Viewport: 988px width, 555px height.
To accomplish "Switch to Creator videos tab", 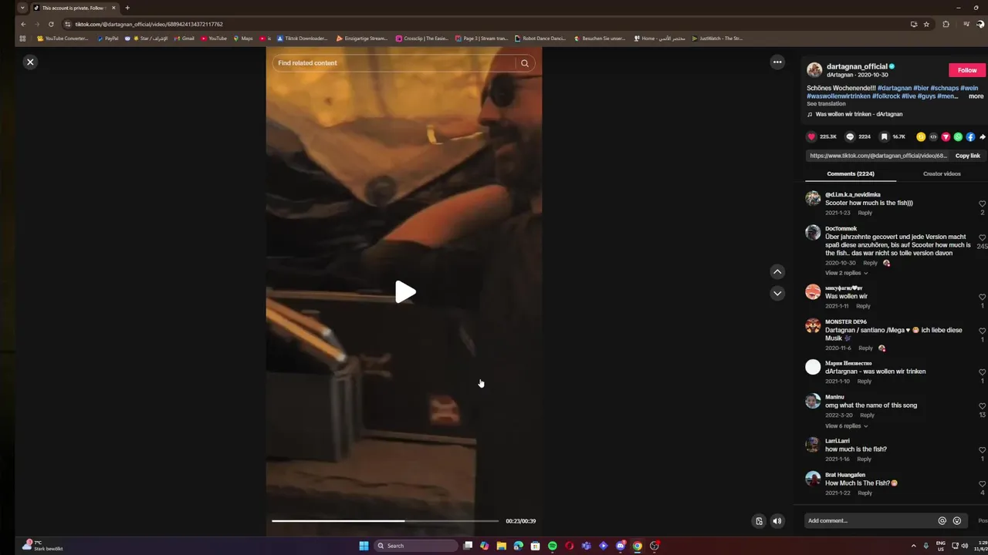I will [942, 173].
